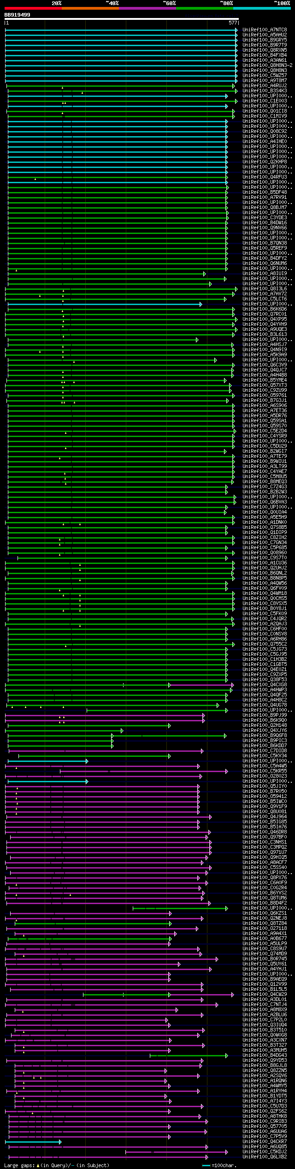
Task: Open hit UniRef100_B4DG43
Action: [265, 1055]
